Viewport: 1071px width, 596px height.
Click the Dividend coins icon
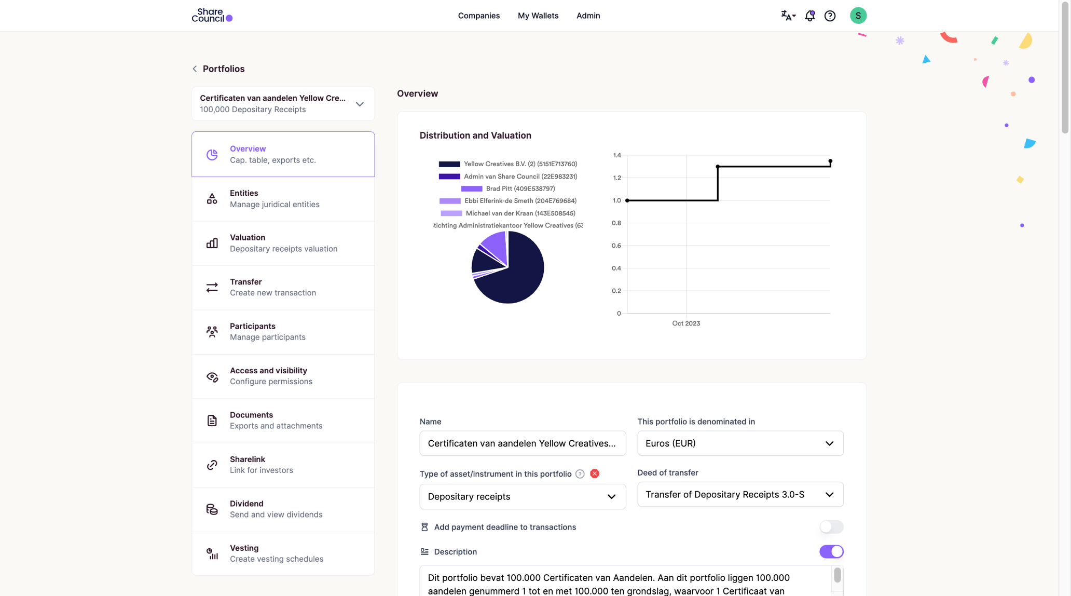coord(212,509)
